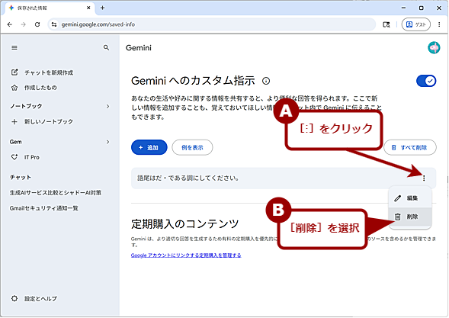Toggle the Gemini custom instructions switch off
This screenshot has width=449, height=318.
(x=426, y=81)
